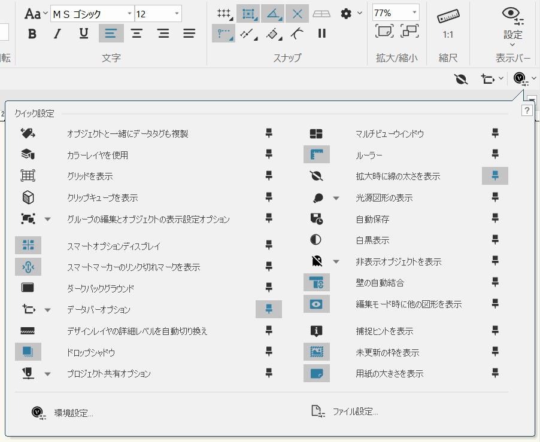Open the multi-view window icon

[x=316, y=133]
